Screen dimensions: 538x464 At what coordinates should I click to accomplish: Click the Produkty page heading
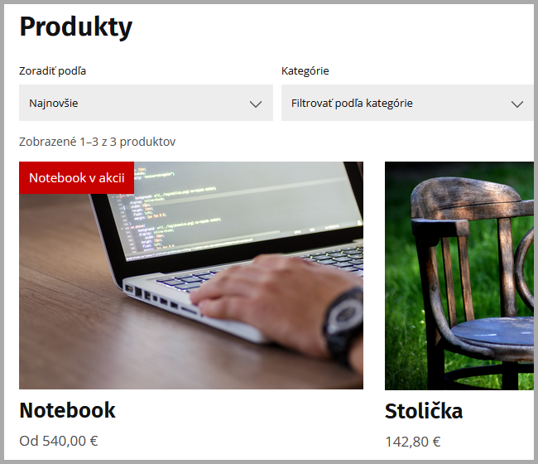tap(76, 27)
